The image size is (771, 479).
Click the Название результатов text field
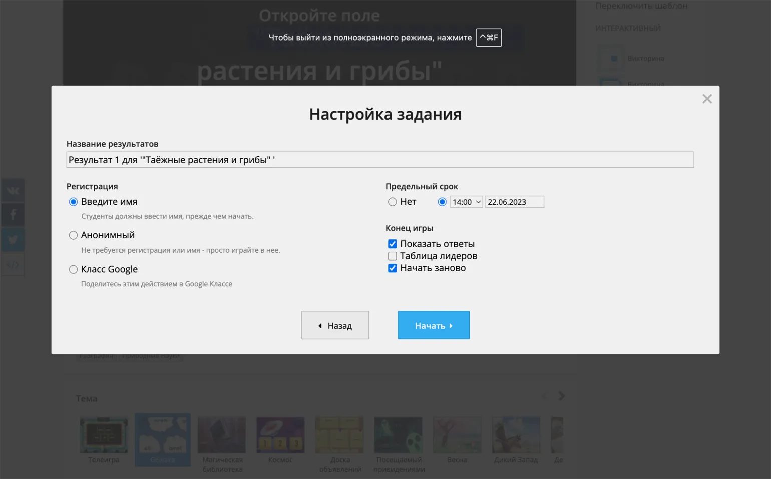pos(379,160)
